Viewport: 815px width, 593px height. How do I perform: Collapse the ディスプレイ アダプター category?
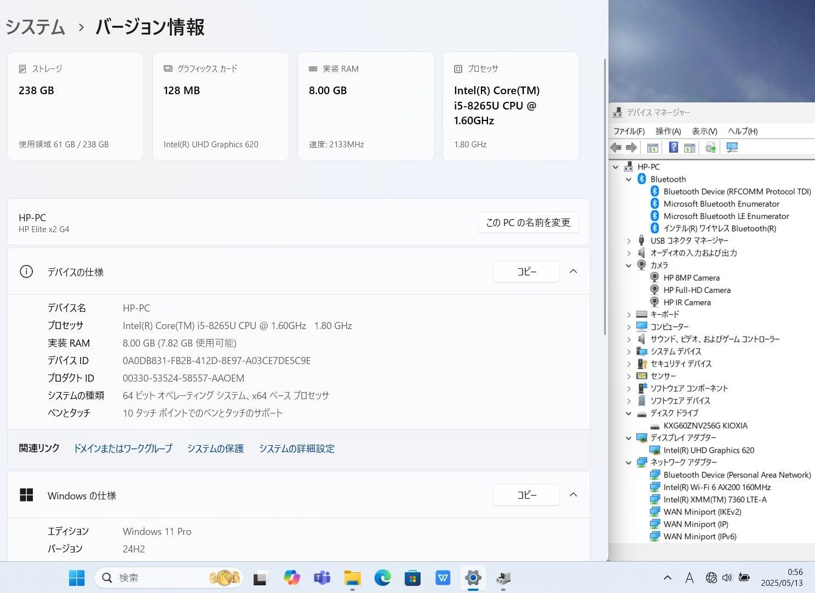(x=629, y=437)
